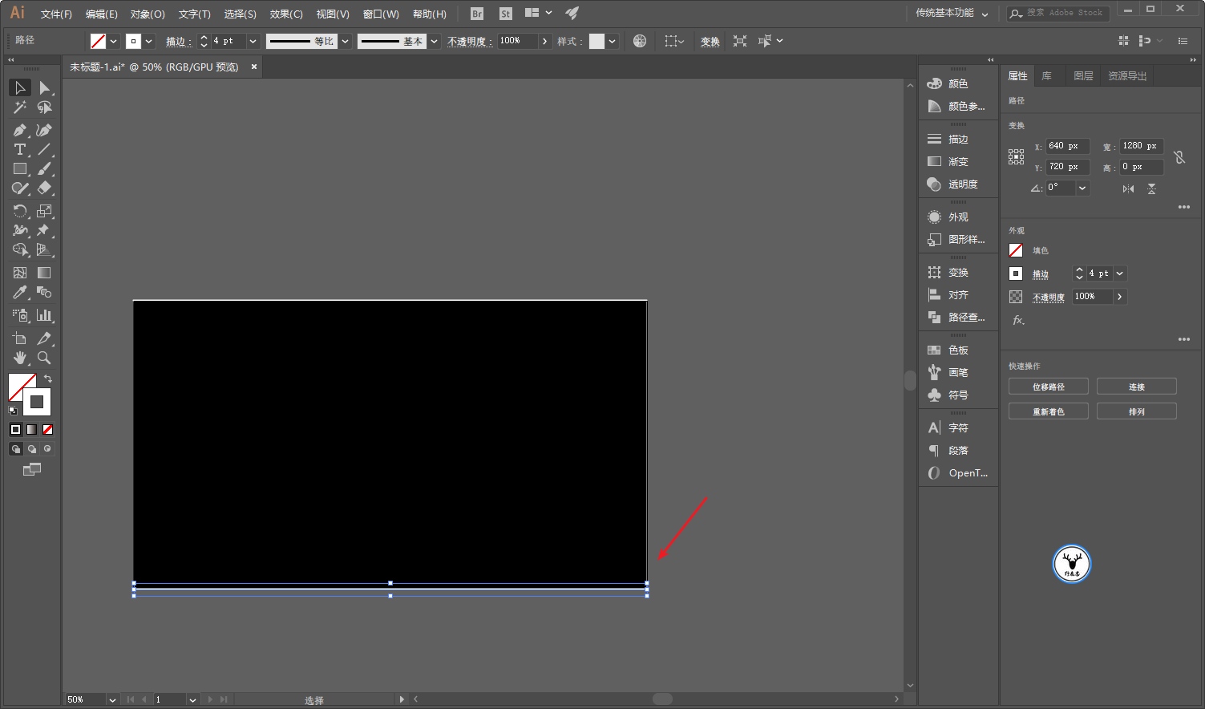Select the Eraser tool

click(x=44, y=188)
